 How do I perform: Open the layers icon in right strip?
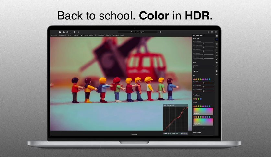217,52
